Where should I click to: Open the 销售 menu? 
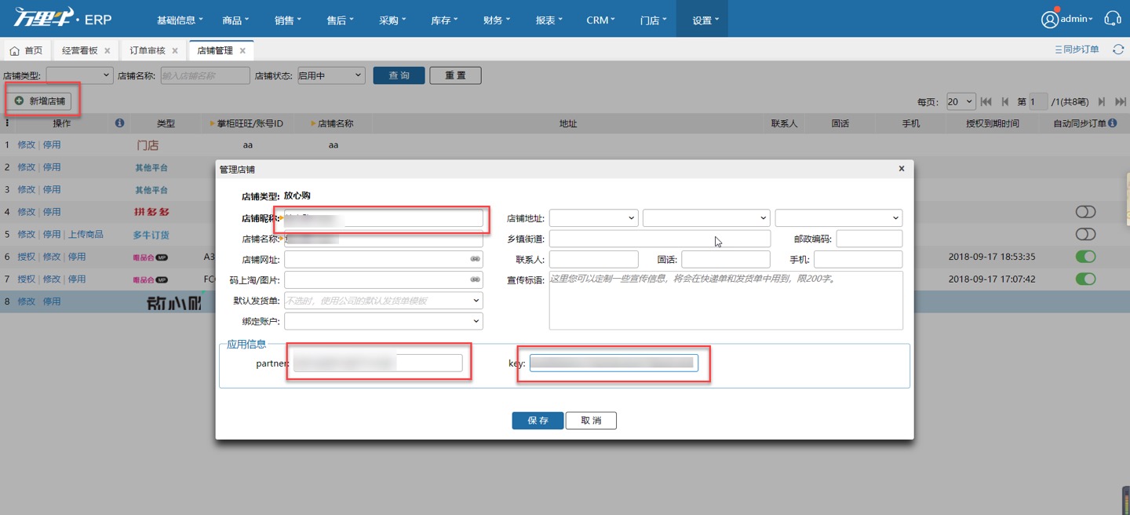pos(288,20)
